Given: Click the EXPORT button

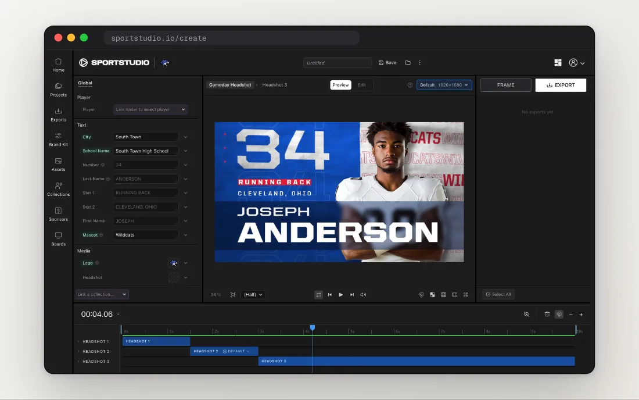Looking at the screenshot, I should (561, 85).
